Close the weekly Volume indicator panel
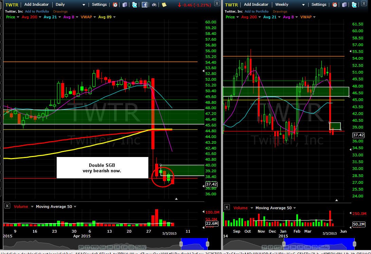This screenshot has height=254, width=371. point(227,208)
